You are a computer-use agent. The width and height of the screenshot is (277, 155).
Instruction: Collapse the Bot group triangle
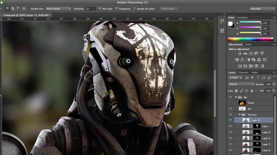click(x=236, y=97)
